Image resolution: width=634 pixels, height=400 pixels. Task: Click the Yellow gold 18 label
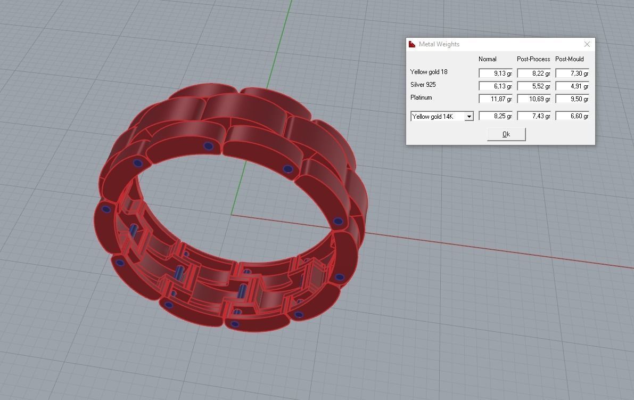tap(429, 72)
